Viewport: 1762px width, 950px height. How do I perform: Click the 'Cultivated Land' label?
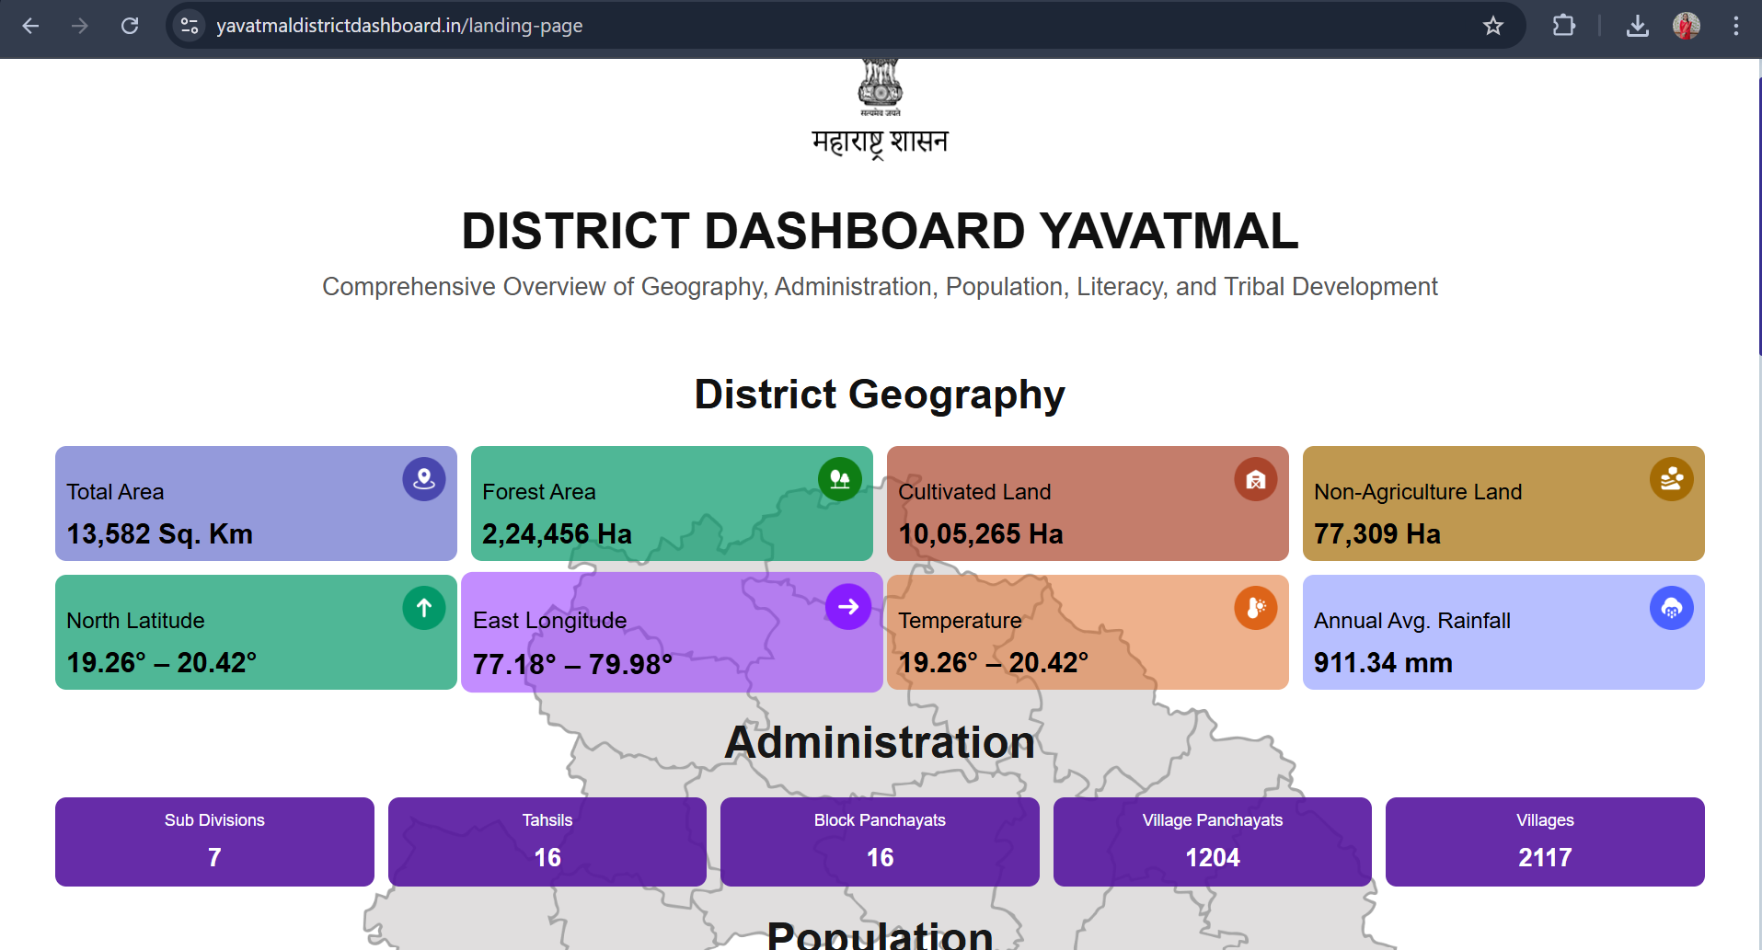tap(974, 492)
